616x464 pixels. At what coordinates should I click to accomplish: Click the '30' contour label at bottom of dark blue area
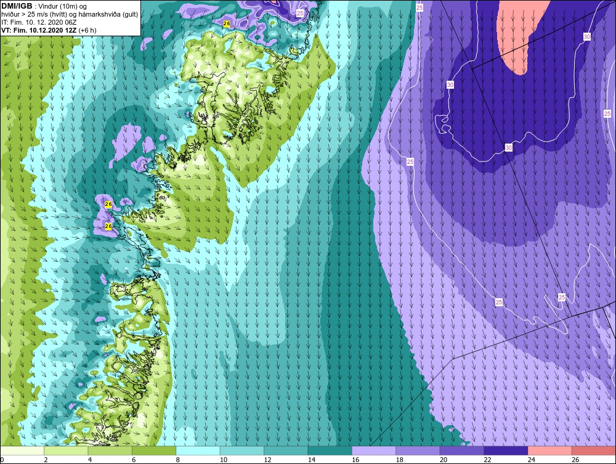pos(509,148)
